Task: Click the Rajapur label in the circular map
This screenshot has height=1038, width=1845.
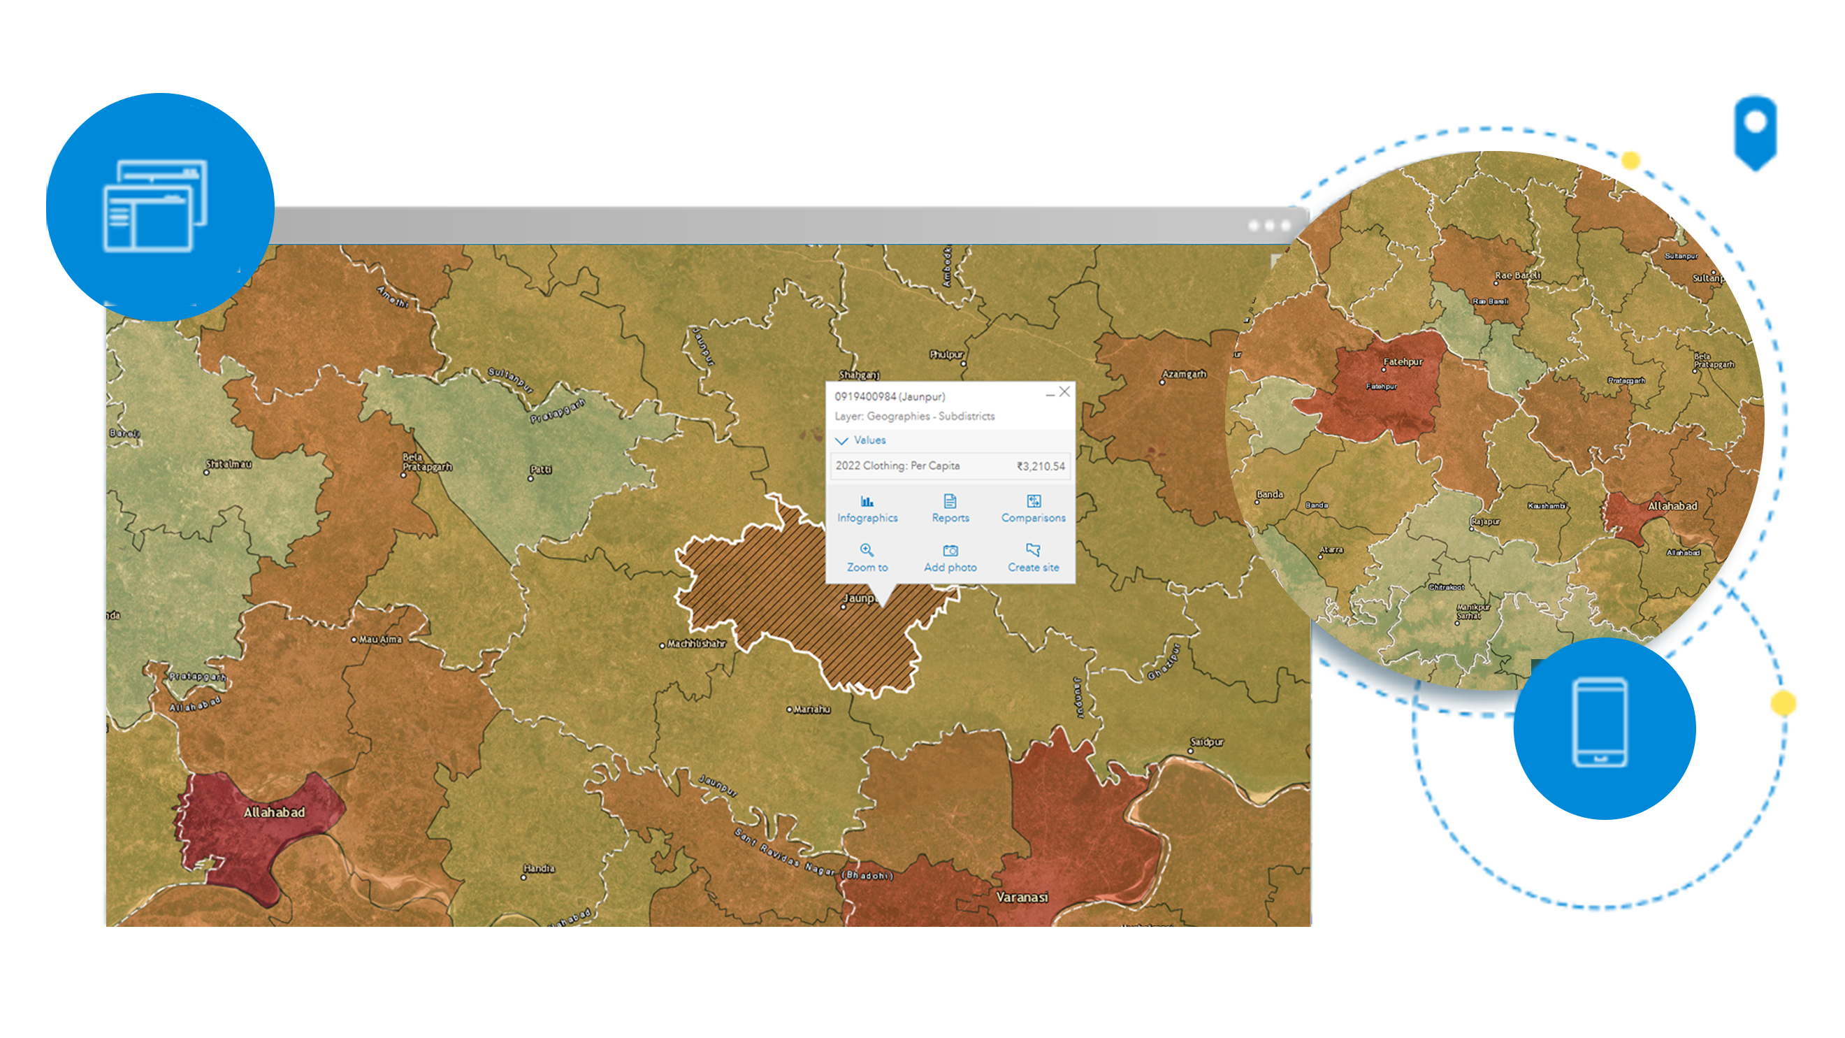Action: click(x=1486, y=521)
